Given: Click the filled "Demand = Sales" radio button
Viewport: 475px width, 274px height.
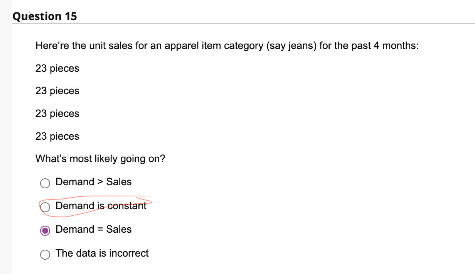Looking at the screenshot, I should tap(45, 231).
